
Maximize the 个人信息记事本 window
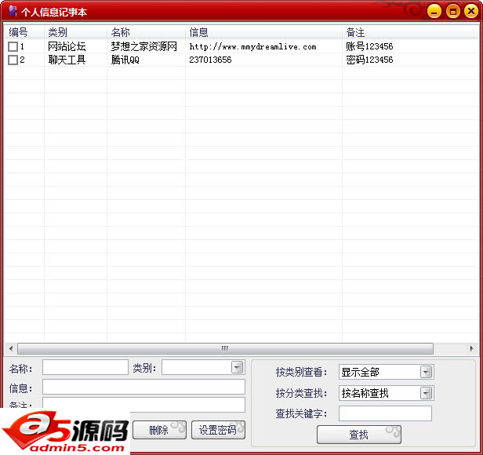coord(453,12)
